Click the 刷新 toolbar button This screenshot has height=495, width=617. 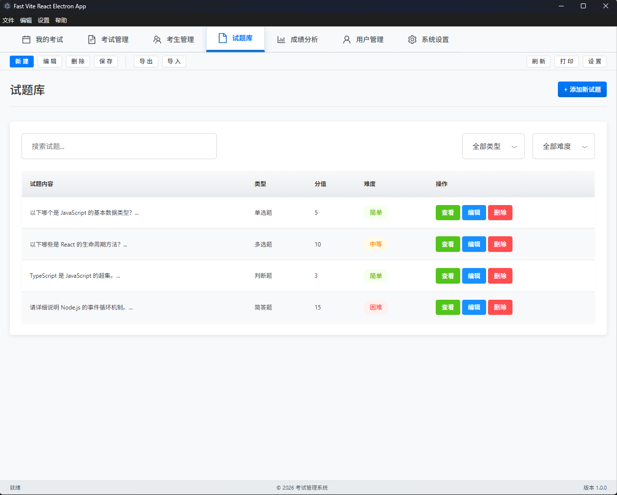539,62
